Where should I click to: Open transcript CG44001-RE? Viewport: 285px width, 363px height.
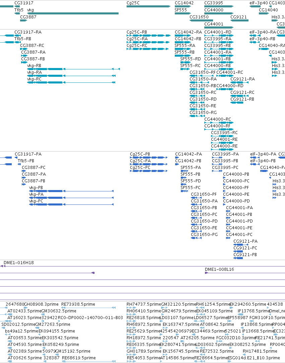coord(224,139)
